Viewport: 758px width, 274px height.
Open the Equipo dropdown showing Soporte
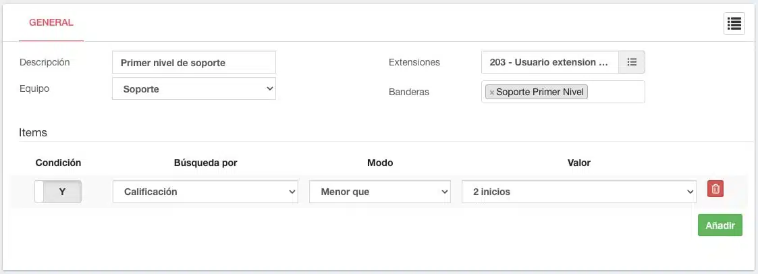(194, 89)
